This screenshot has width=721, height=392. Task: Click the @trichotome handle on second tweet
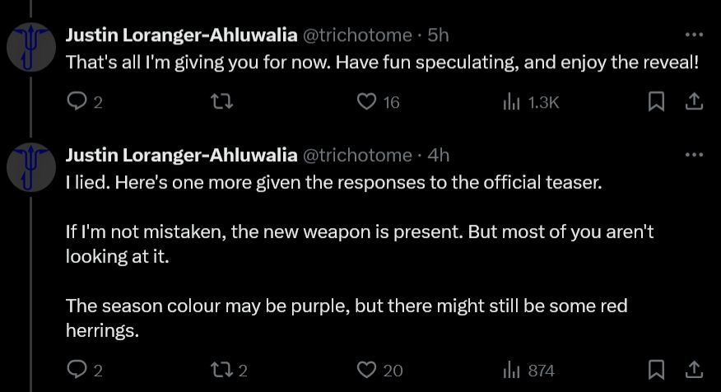(x=357, y=155)
